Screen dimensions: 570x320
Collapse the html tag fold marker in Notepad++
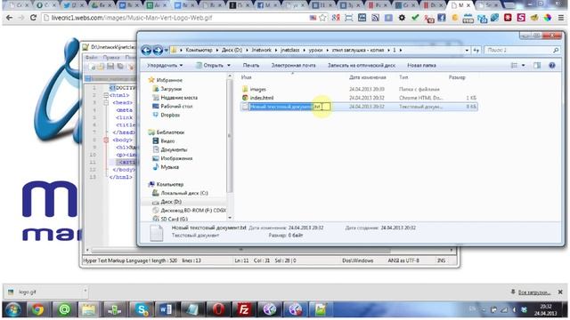click(x=106, y=95)
